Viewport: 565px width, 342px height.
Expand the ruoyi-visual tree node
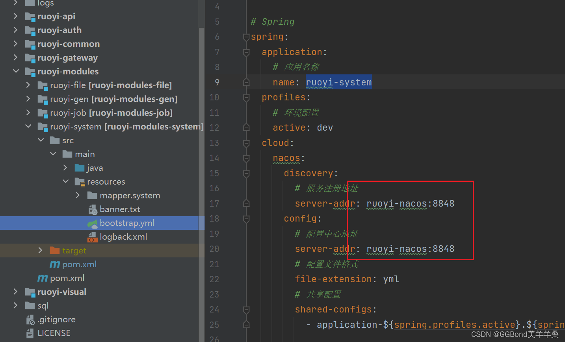pyautogui.click(x=15, y=292)
